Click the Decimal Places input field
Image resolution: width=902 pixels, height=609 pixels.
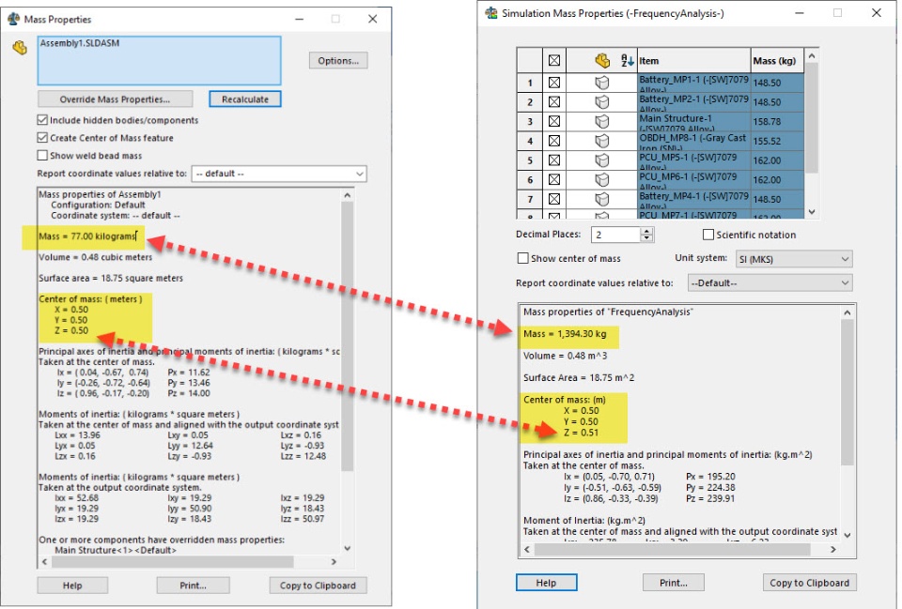pos(615,235)
